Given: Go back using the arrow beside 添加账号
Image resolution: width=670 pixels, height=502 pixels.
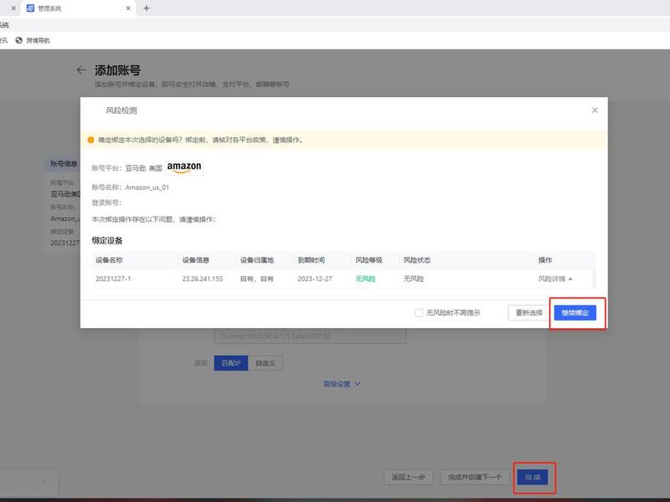Looking at the screenshot, I should click(81, 70).
